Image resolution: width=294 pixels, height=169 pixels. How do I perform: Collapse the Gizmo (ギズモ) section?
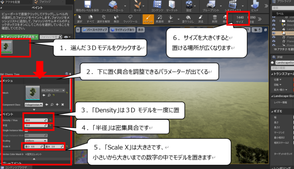coord(272,111)
